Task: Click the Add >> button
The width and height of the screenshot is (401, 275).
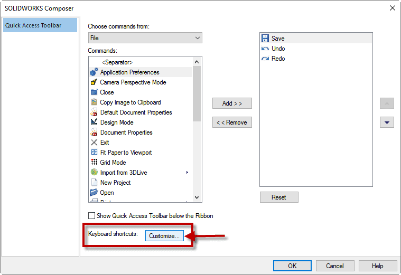Action: point(232,103)
